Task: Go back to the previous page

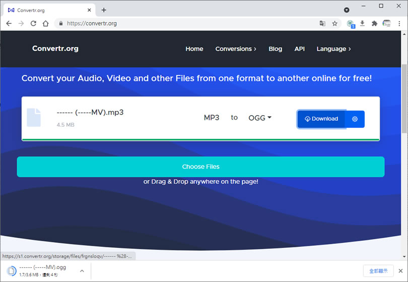Action: [9, 24]
